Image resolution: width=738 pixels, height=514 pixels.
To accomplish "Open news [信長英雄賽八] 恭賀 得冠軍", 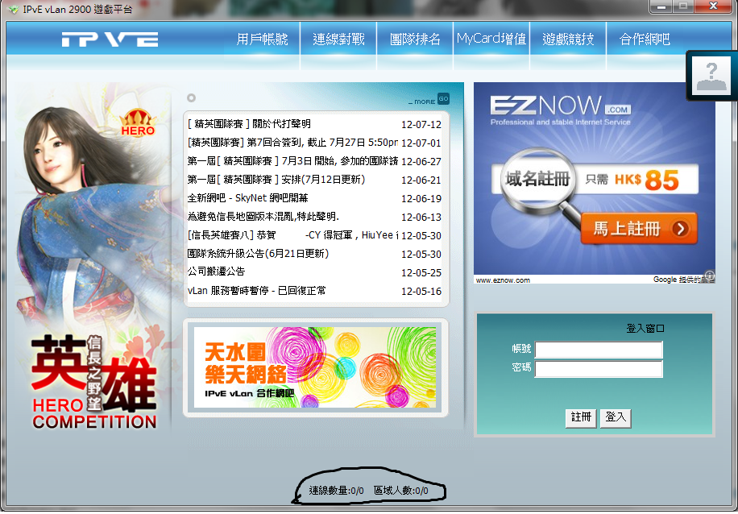I will point(292,235).
